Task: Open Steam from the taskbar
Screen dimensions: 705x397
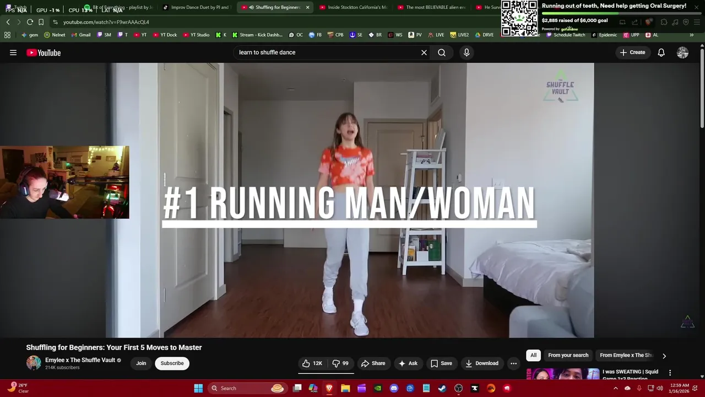Action: [442, 388]
